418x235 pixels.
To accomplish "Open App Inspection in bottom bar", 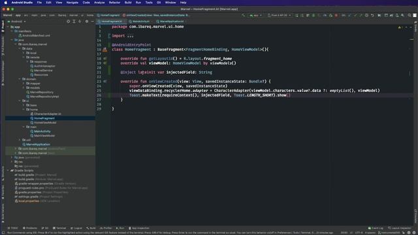I will pyautogui.click(x=139, y=228).
